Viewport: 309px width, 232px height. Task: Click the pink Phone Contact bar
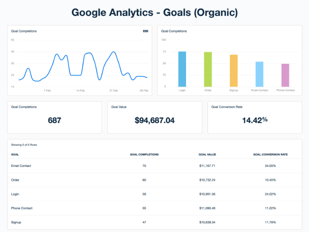285,75
